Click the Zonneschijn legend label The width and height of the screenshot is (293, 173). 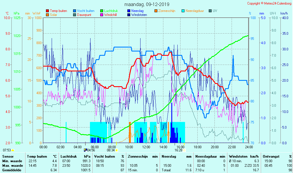coord(167,11)
